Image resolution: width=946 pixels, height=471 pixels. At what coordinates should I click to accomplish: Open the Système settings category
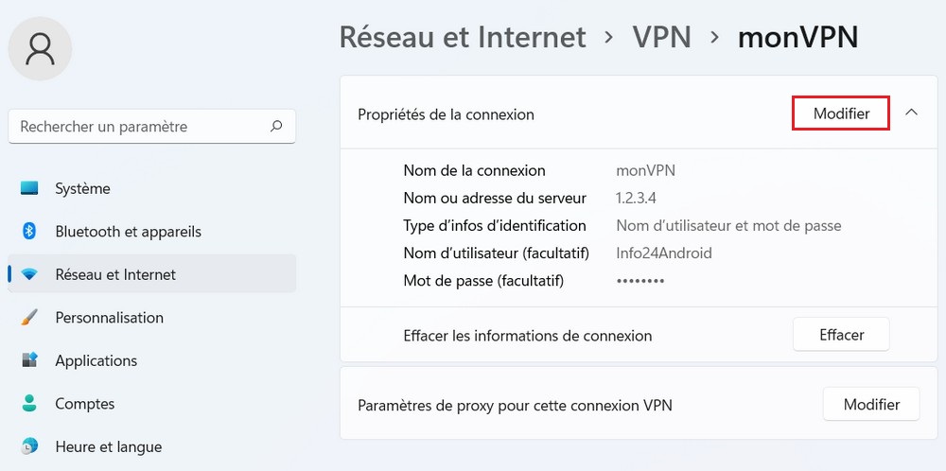pyautogui.click(x=82, y=188)
